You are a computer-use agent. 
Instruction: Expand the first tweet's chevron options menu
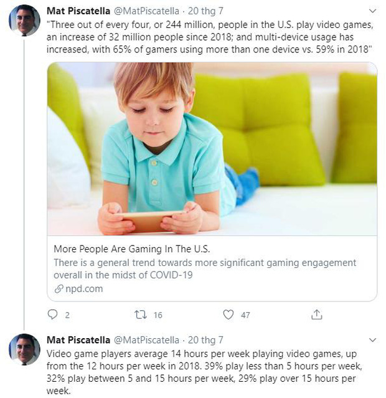[x=372, y=11]
